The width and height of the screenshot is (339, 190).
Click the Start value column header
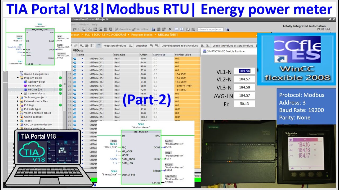(x=163, y=55)
